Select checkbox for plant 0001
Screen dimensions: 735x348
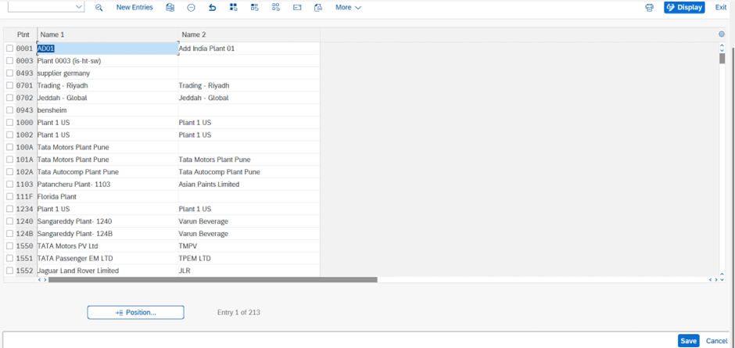[10, 48]
